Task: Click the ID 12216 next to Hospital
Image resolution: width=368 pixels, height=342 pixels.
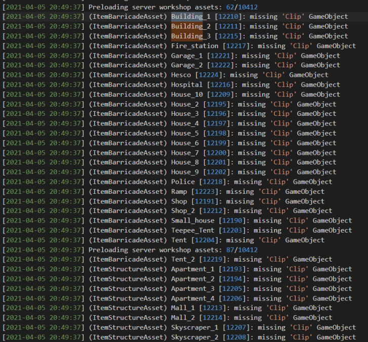Action: [220, 84]
